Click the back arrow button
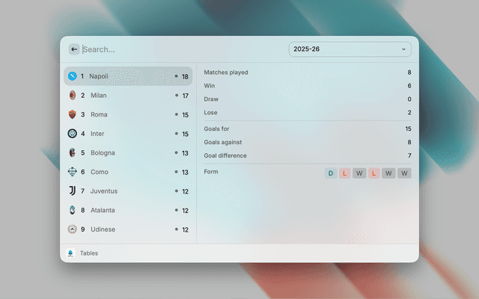The image size is (479, 299). point(74,49)
